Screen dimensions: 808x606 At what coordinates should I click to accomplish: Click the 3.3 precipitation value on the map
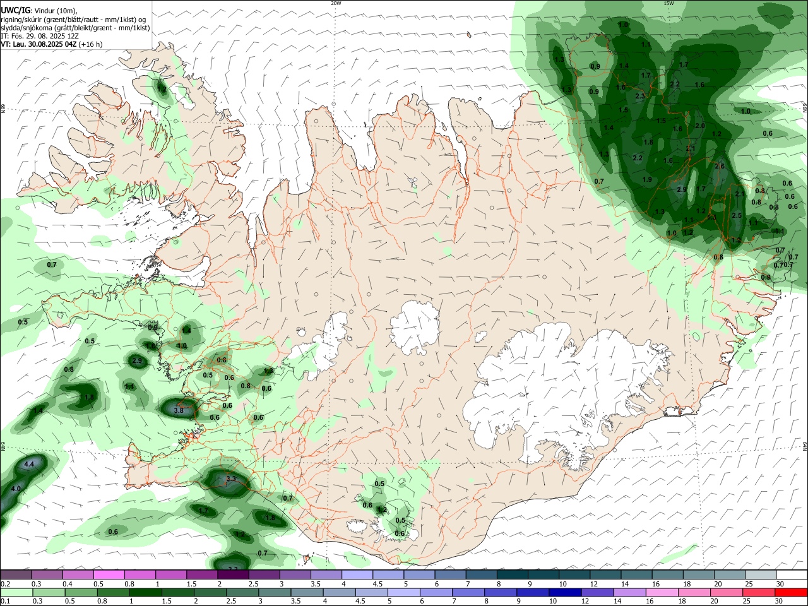(230, 479)
